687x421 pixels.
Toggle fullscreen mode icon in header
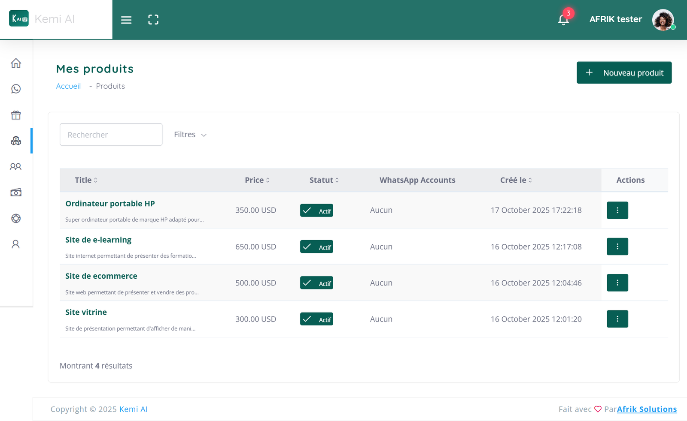153,20
